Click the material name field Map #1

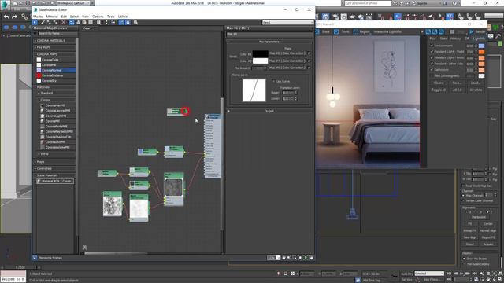coord(269,34)
